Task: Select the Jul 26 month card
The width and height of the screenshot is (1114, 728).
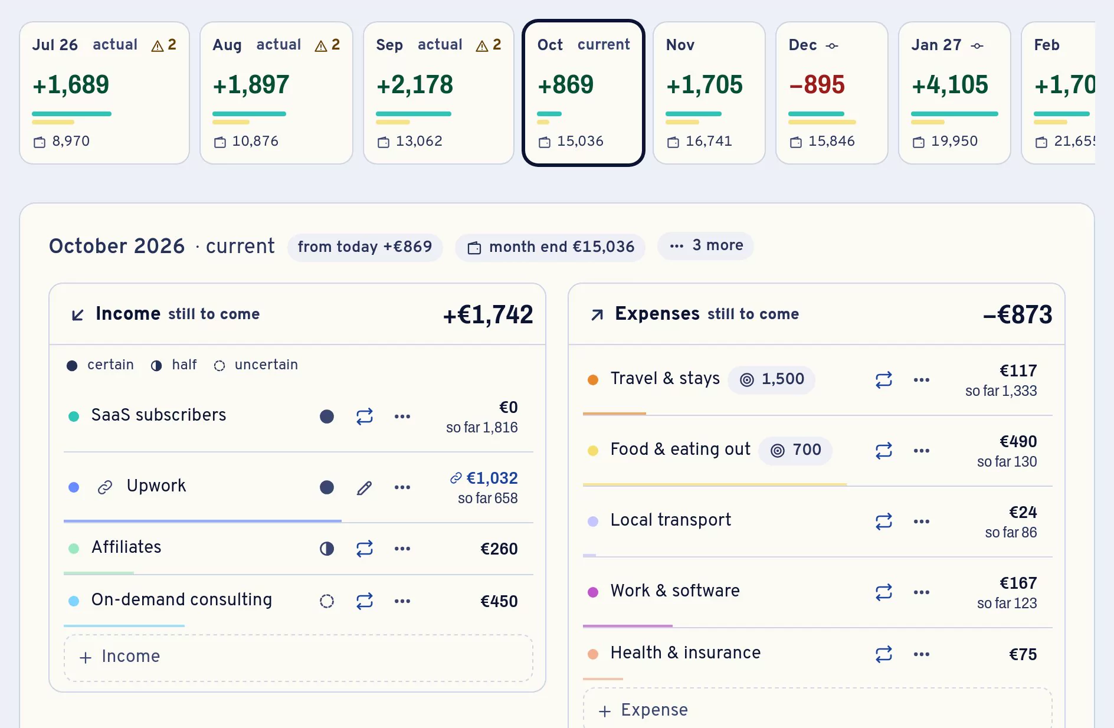Action: point(104,93)
